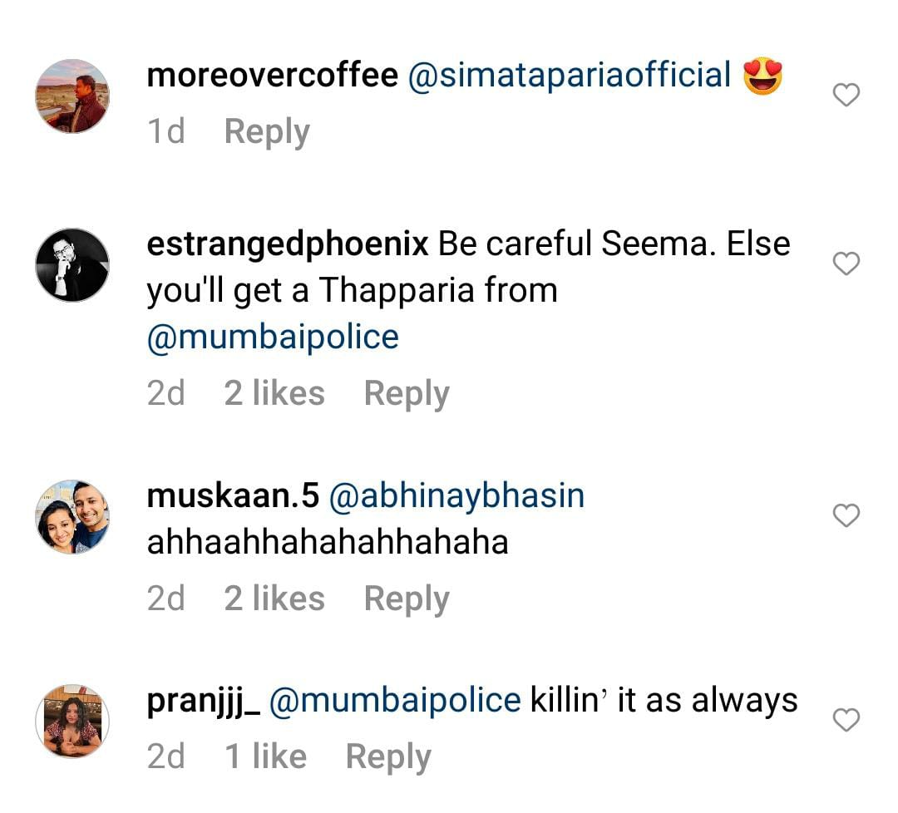Screen dimensions: 898x813
Task: Like moreovercoffee's comment with heart icon
Action: tap(846, 96)
